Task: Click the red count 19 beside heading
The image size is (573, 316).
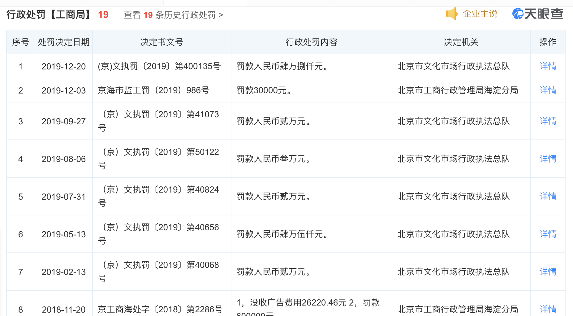Action: [x=103, y=15]
